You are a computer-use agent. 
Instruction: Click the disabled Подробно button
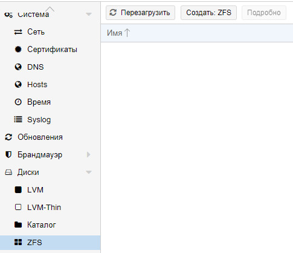[x=264, y=13]
